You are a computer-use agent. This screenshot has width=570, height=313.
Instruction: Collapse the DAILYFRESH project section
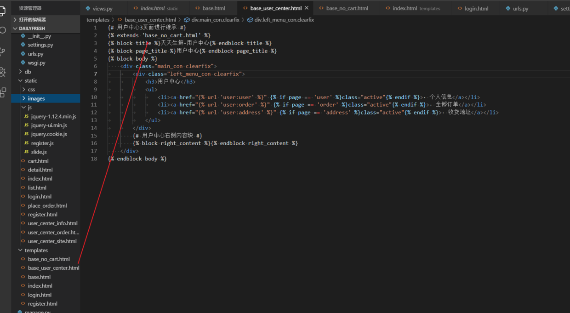tap(46, 28)
